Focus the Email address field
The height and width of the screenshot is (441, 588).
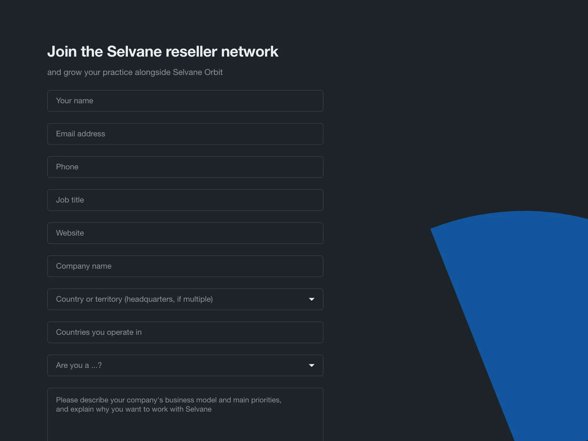[185, 134]
